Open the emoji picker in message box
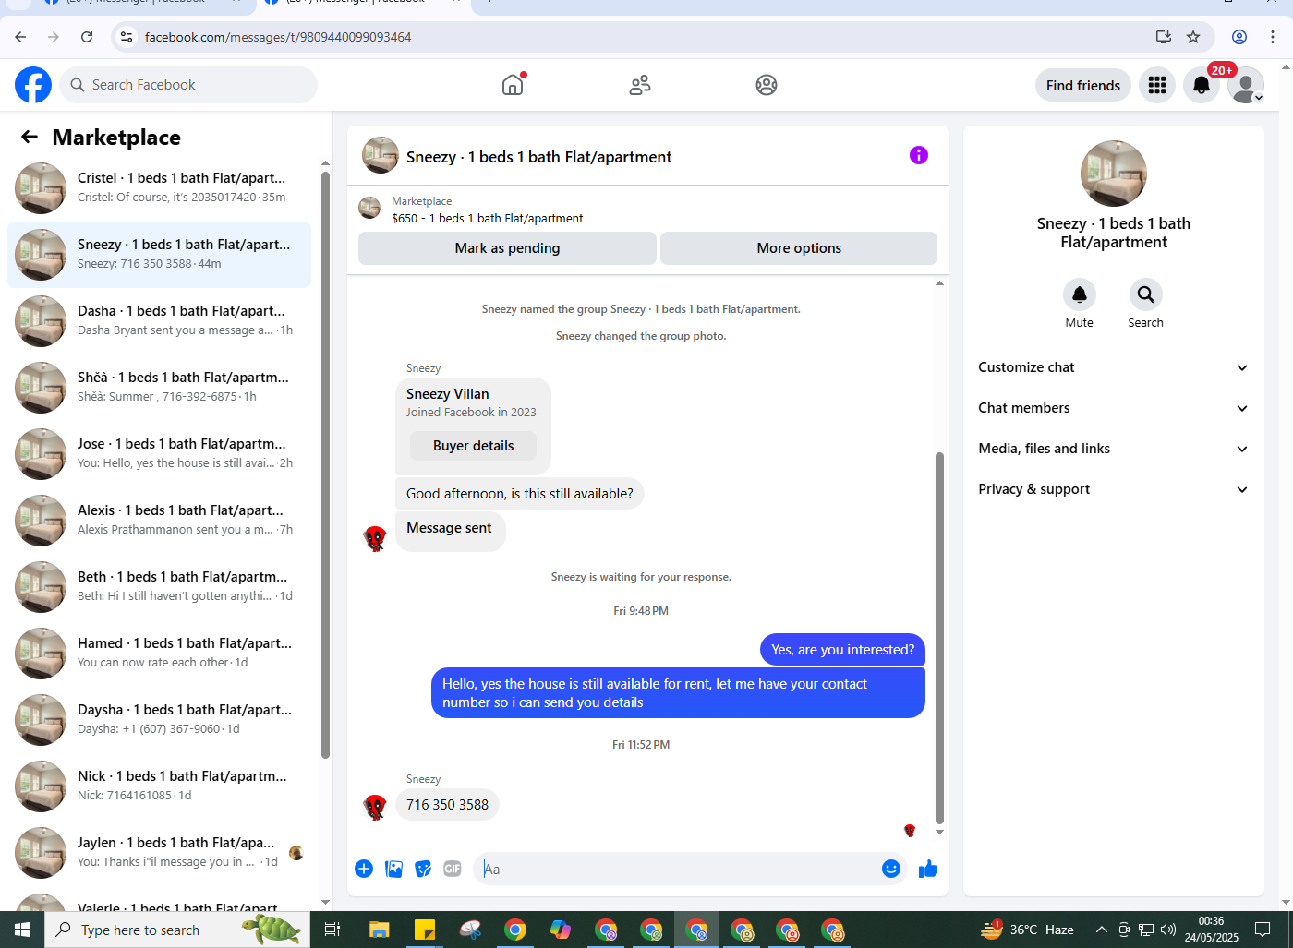Image resolution: width=1293 pixels, height=948 pixels. [891, 869]
